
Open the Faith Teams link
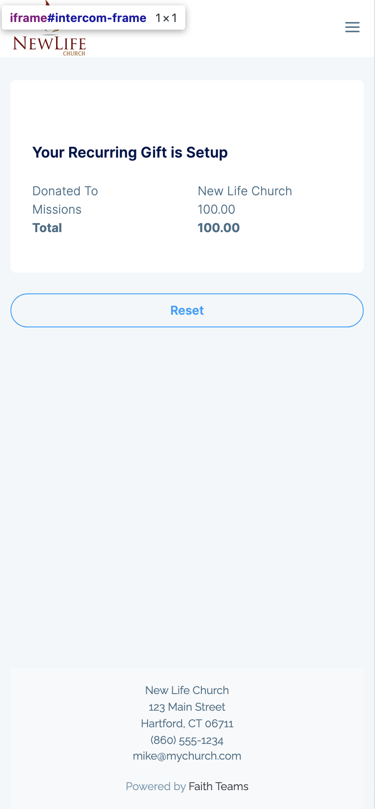coord(218,786)
